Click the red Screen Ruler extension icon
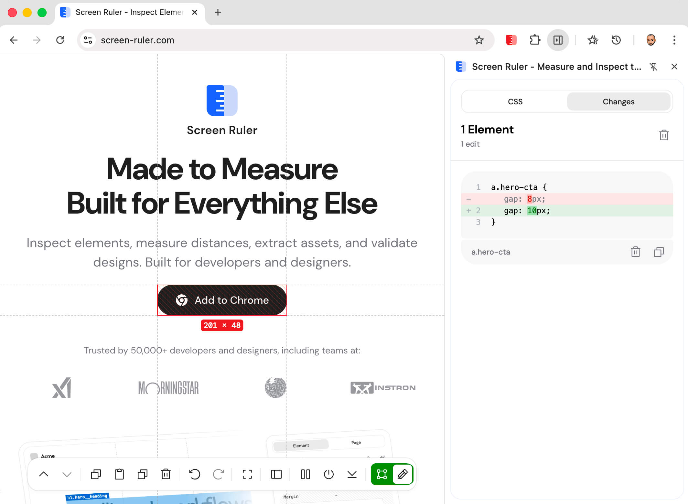Viewport: 688px width, 504px height. click(511, 40)
